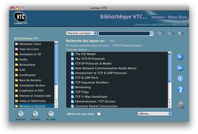Click lesson list scrollbar up arrow
198x134 pixels.
coord(170,102)
